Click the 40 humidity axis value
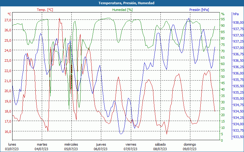This screenshot has height=152, width=244. [223, 89]
